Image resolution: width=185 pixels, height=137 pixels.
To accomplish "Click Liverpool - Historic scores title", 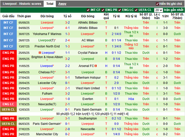I will coord(22,4).
